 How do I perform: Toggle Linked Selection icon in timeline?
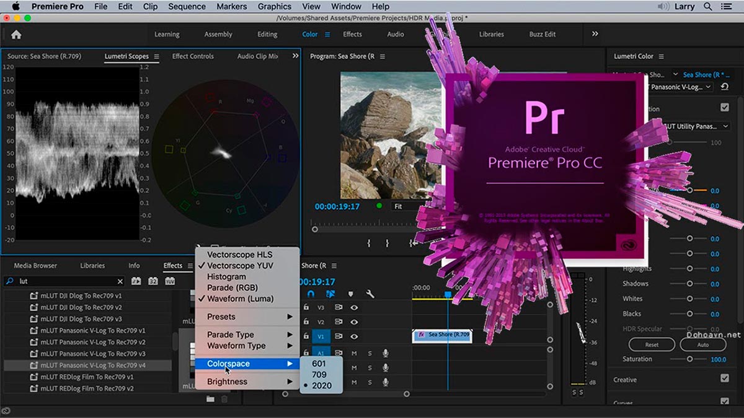tap(330, 294)
